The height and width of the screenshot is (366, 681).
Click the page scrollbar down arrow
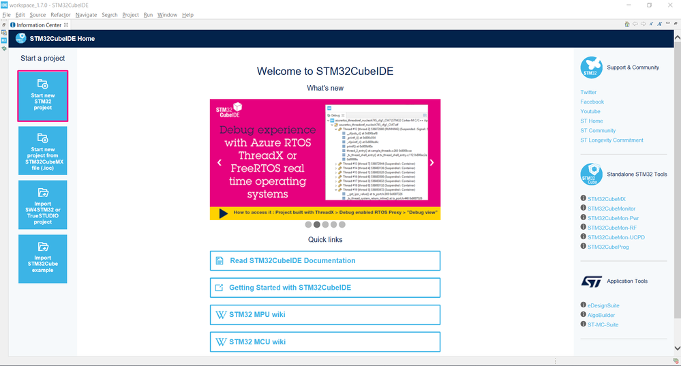pos(677,348)
